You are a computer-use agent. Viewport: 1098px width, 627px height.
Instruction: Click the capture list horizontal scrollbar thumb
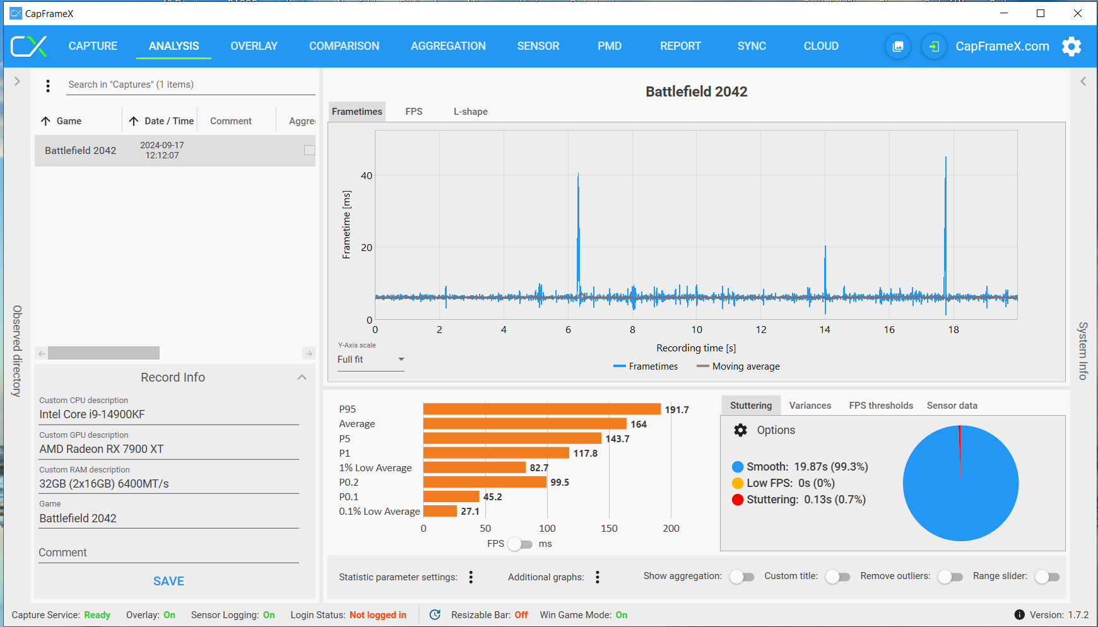(x=104, y=353)
